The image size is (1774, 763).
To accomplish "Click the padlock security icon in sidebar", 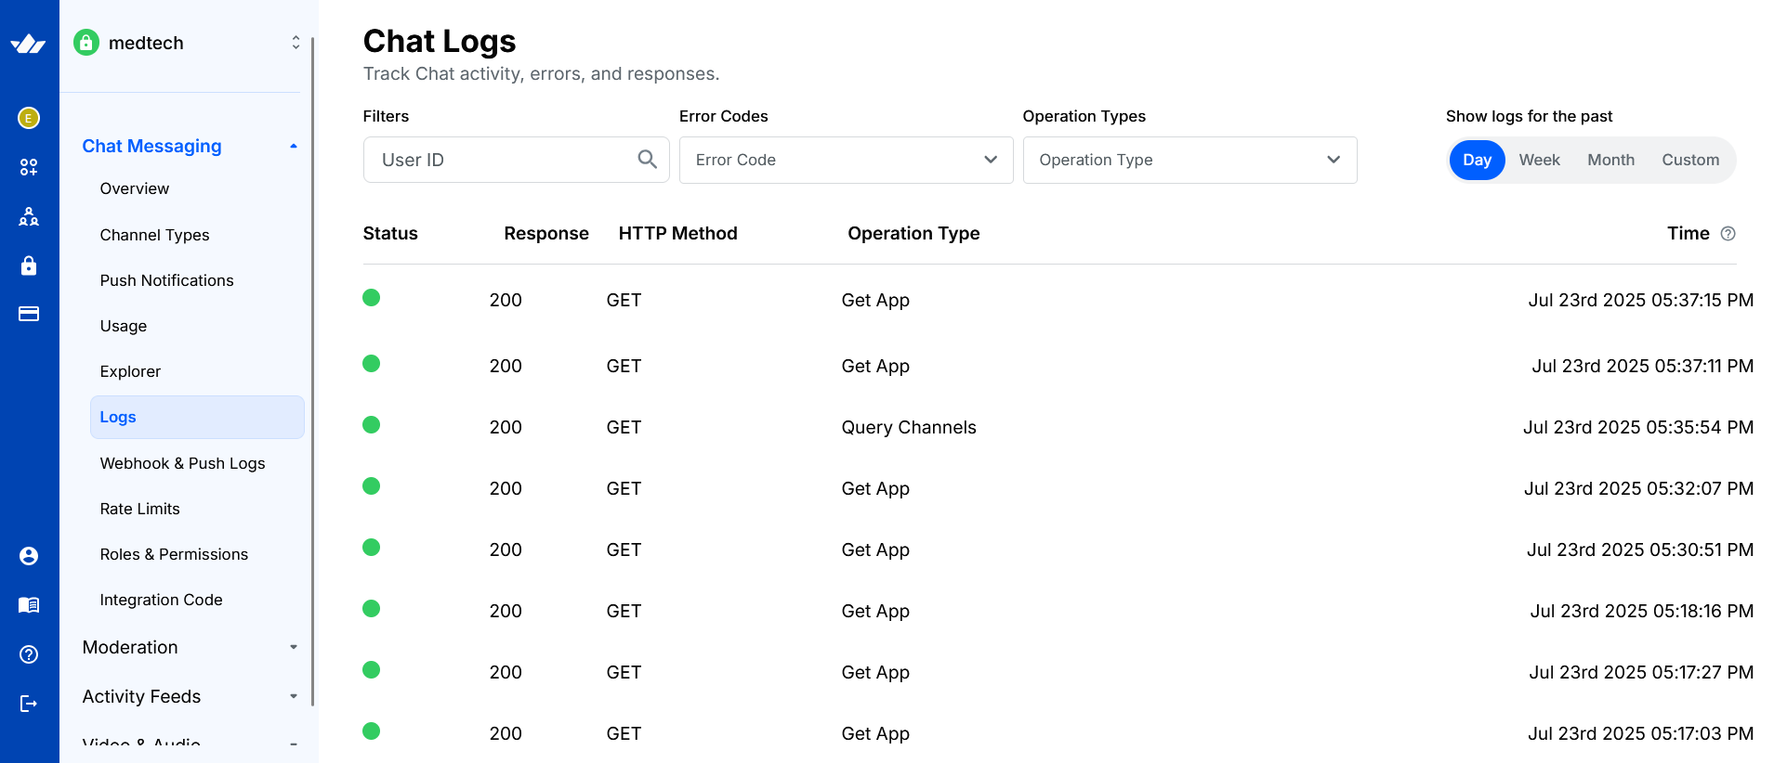I will click(x=29, y=265).
